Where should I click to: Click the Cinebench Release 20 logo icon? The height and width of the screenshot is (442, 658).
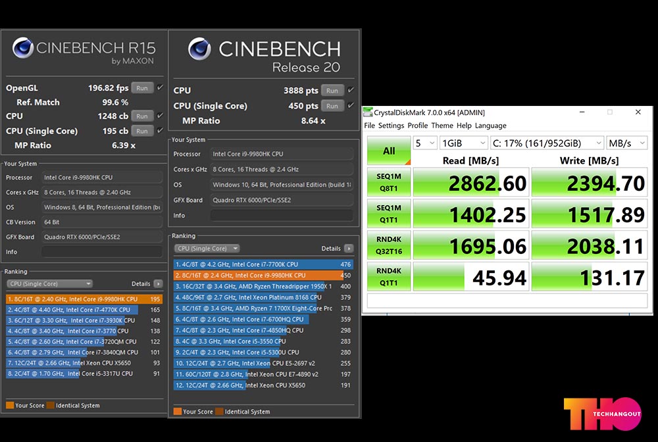click(199, 49)
